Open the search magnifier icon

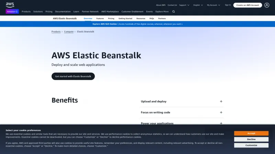coord(174,12)
